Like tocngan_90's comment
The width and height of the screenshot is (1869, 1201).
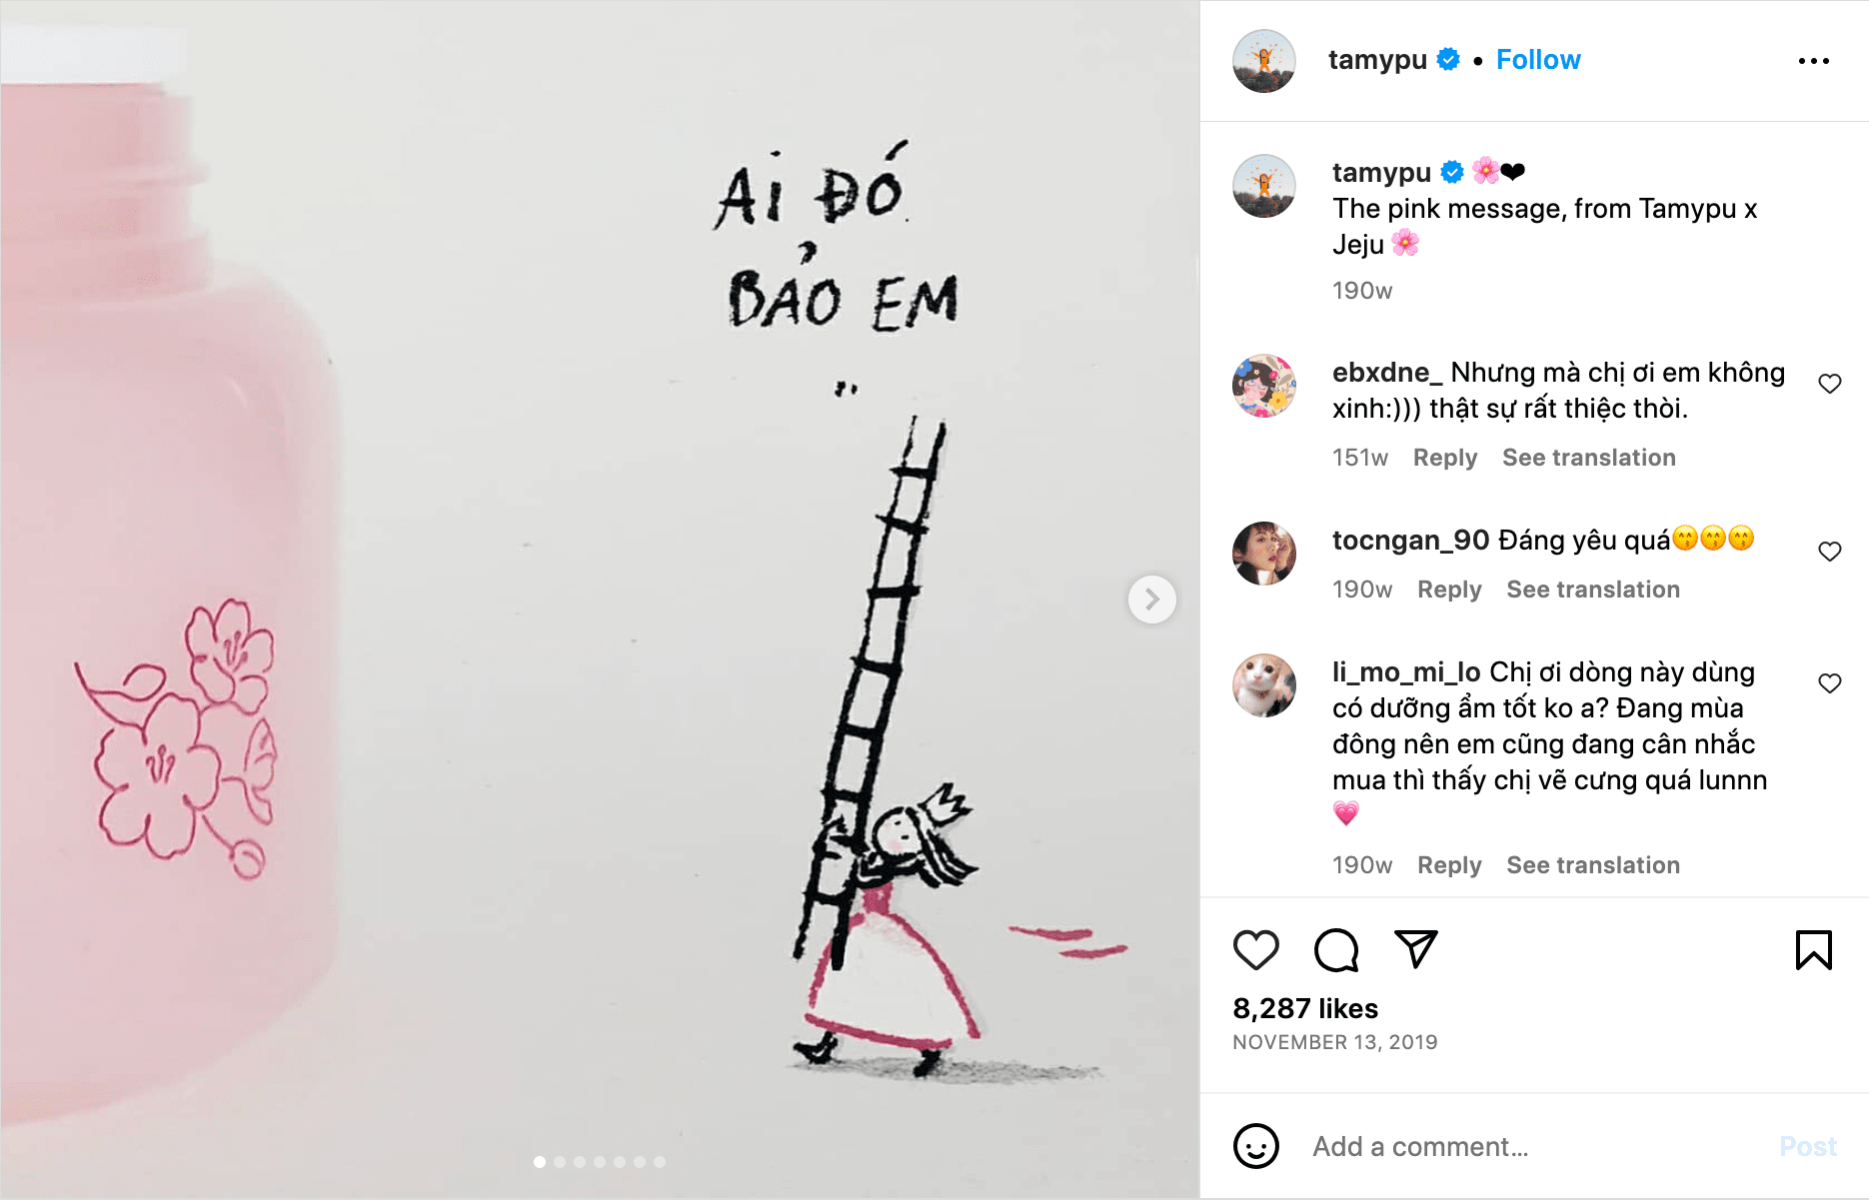click(1829, 552)
